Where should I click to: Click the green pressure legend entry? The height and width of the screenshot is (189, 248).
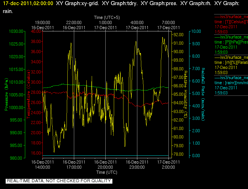click(231, 45)
